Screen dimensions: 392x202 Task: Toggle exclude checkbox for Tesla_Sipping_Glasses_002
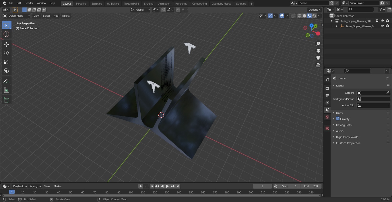pyautogui.click(x=377, y=21)
